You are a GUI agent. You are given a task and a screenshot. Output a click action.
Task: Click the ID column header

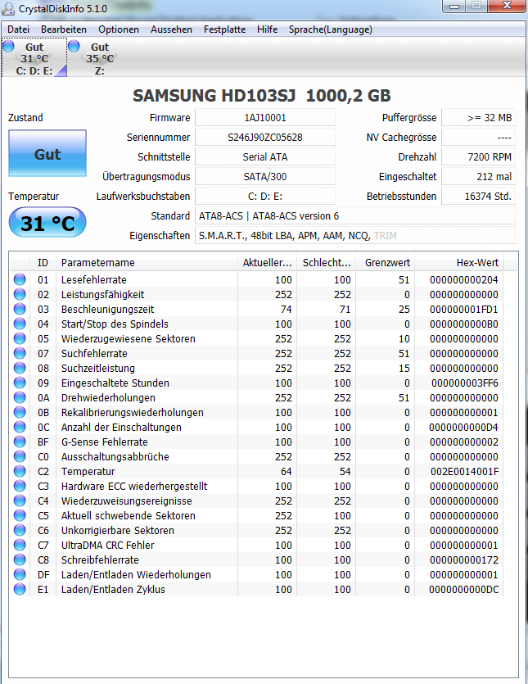(43, 263)
